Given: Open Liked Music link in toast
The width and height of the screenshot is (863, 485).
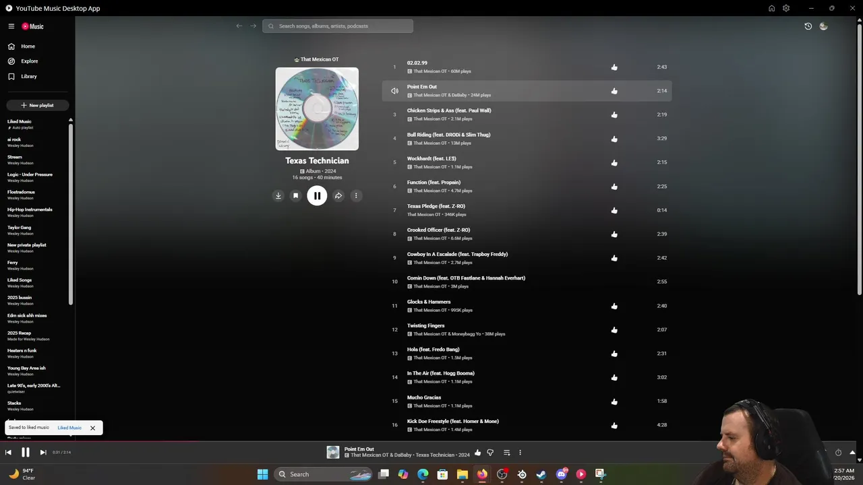Looking at the screenshot, I should point(69,428).
